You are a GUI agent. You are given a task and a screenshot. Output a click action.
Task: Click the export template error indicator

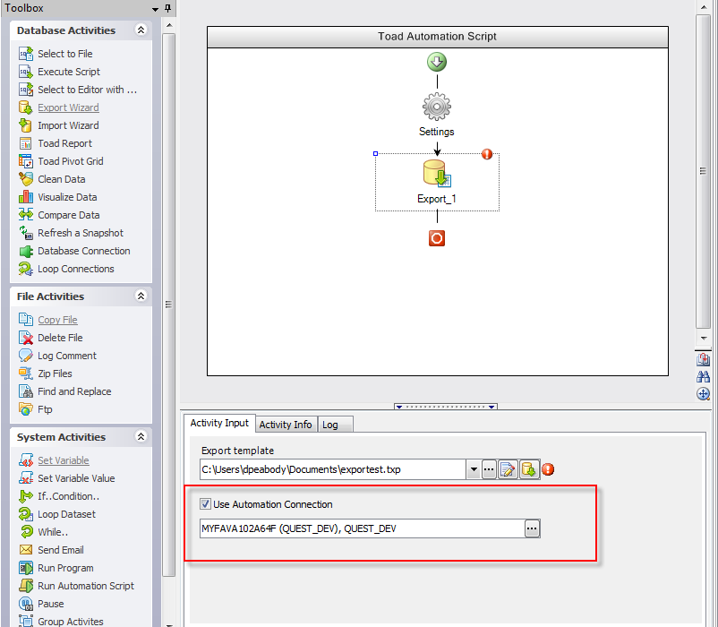[548, 469]
